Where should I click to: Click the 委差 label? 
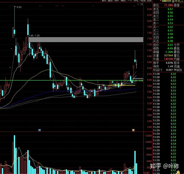177,5
